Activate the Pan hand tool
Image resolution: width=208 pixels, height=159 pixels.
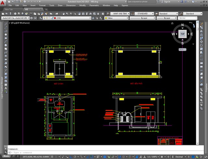[x=64, y=14]
